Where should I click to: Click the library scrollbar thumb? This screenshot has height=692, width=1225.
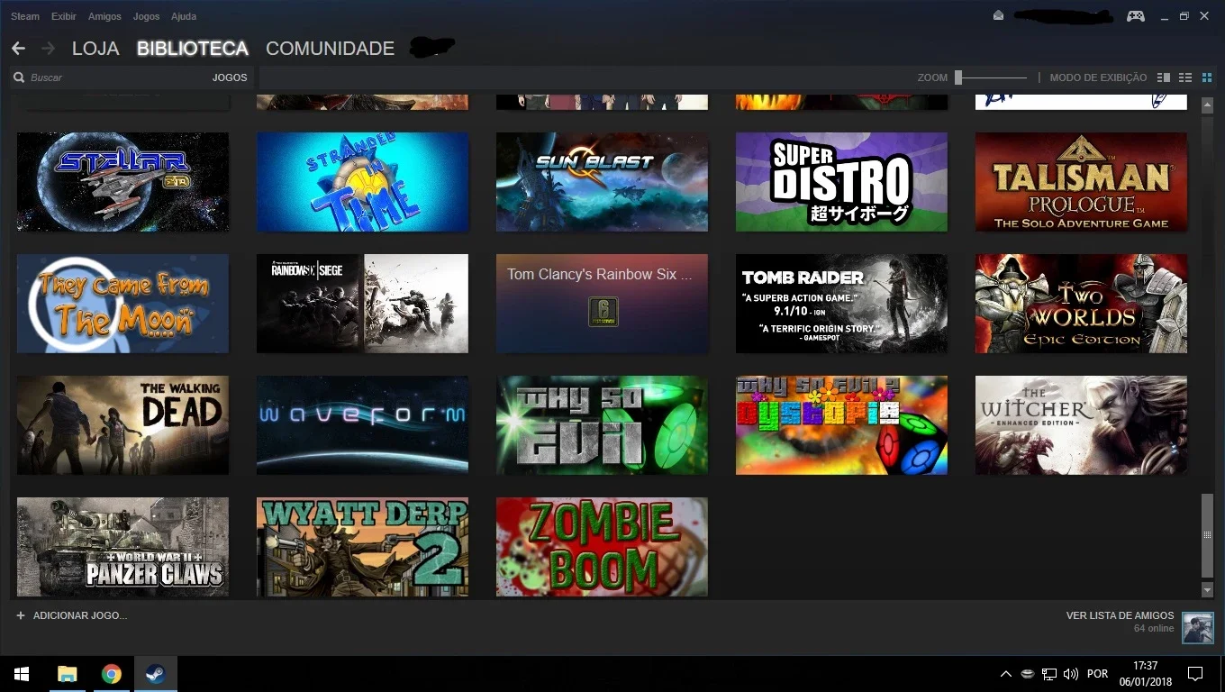1208,535
